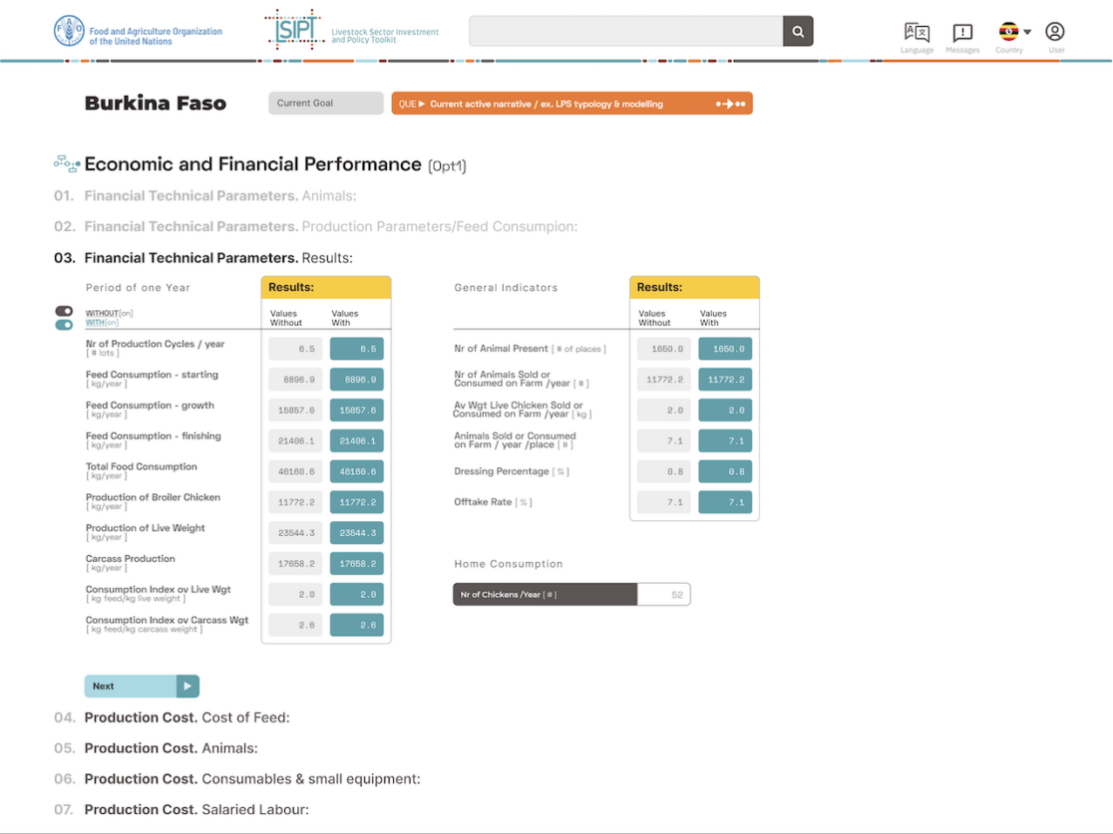Viewport: 1113px width, 834px height.
Task: Click the search magnifier button
Action: [x=798, y=32]
